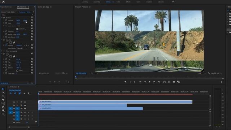Select the Razor tool
Viewport: 231px width, 130px height.
(x=3, y=100)
